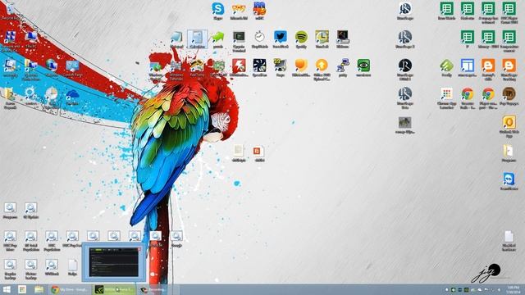Launch the SpeedFan fan icon
The image size is (525, 295).
point(259,66)
